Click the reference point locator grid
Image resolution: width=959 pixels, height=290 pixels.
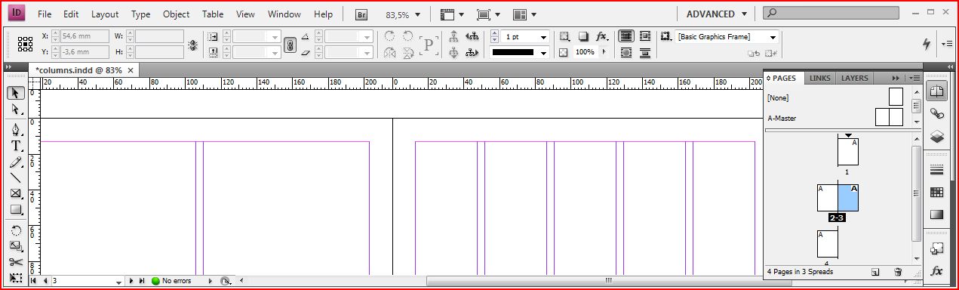(25, 44)
